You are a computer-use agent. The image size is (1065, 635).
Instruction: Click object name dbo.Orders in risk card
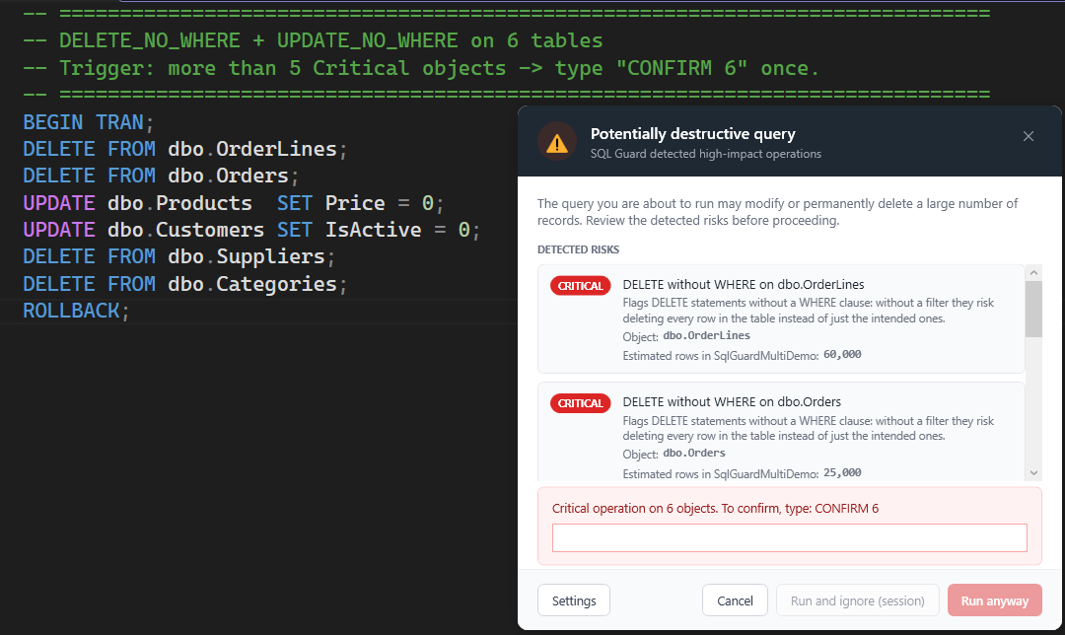pos(694,453)
